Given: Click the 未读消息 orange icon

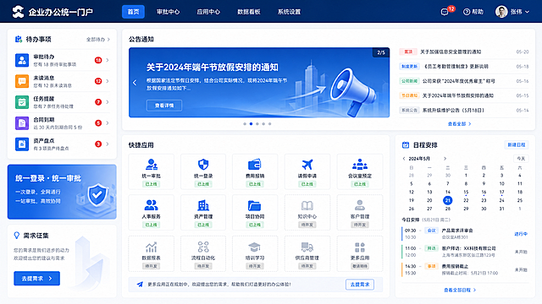Looking at the screenshot, I should pos(22,81).
